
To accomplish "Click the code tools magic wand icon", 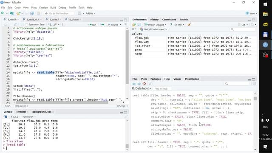I will click(x=55, y=25).
